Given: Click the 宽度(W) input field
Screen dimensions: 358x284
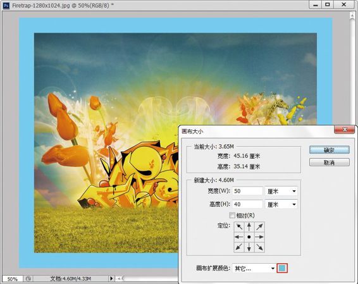Looking at the screenshot, I should [x=248, y=191].
